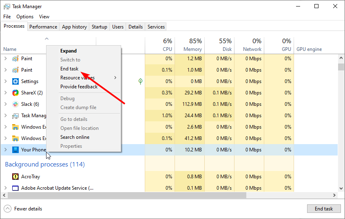Viewport: 345px width, 219px height.
Task: Expand the Task Manager process row
Action: [6, 116]
